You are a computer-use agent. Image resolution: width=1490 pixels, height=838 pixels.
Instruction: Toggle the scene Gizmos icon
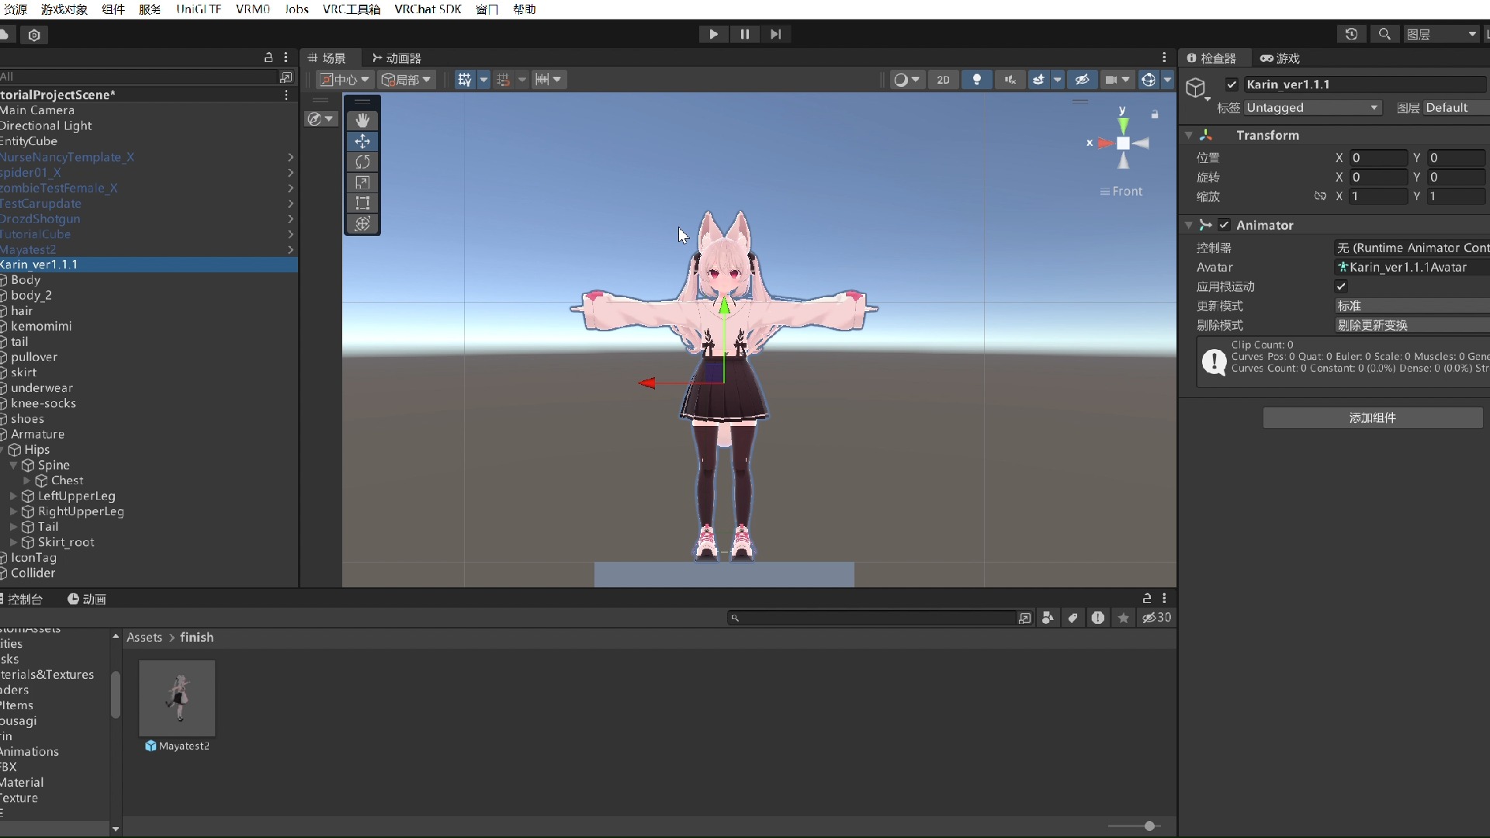[x=1149, y=79]
